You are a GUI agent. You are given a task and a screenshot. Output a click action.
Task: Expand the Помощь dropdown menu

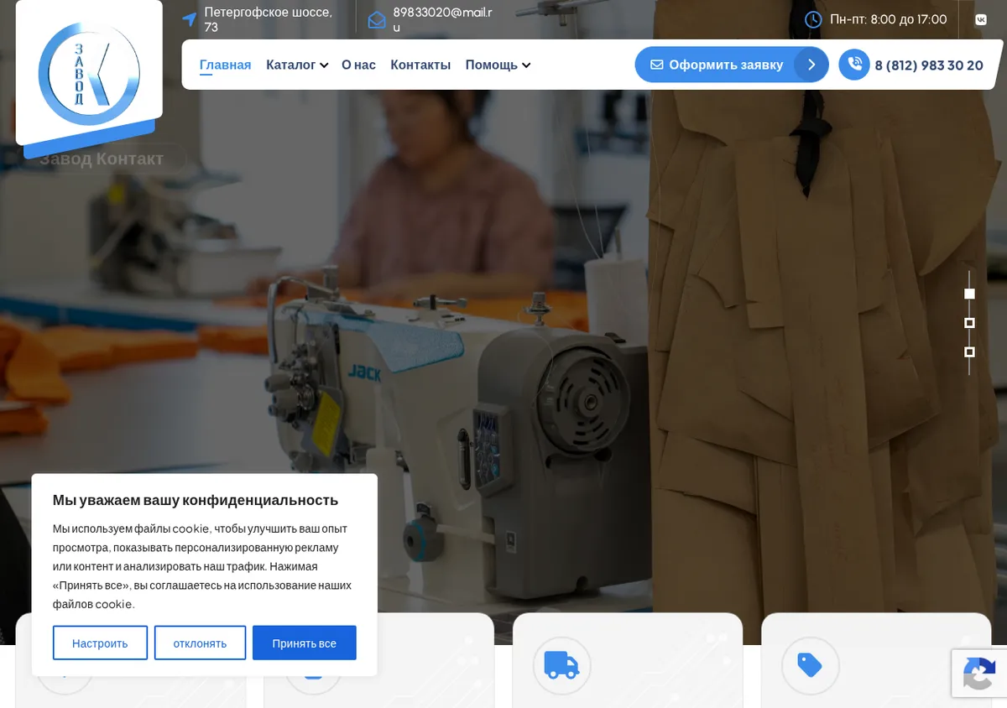pyautogui.click(x=498, y=65)
